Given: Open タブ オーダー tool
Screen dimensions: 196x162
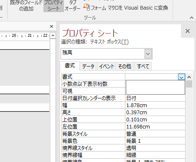Looking at the screenshot, I should click(x=73, y=6).
